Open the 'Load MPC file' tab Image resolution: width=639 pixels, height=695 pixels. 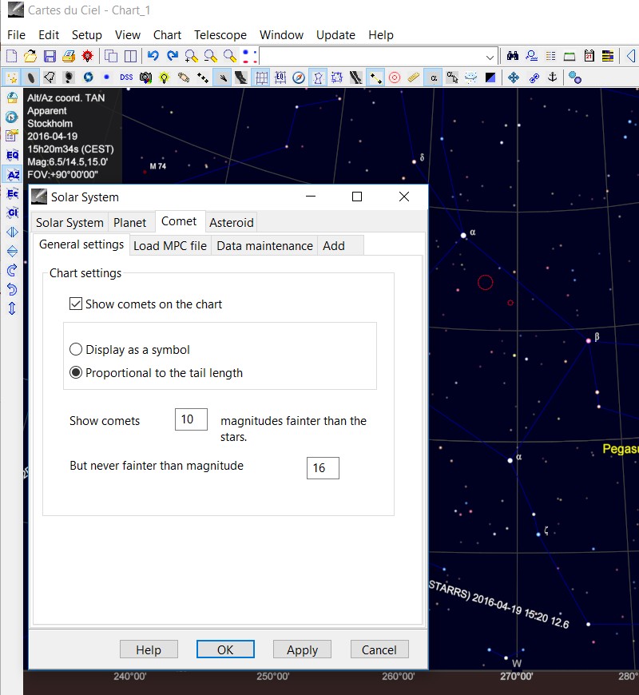click(170, 246)
